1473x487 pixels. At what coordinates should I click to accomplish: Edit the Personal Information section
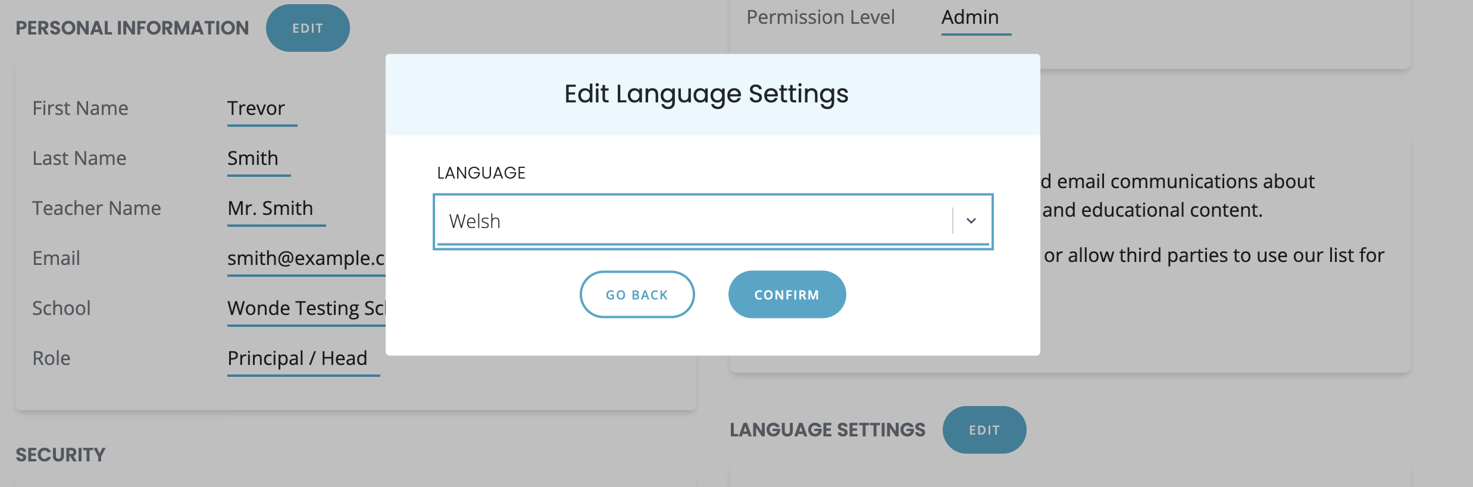coord(308,28)
